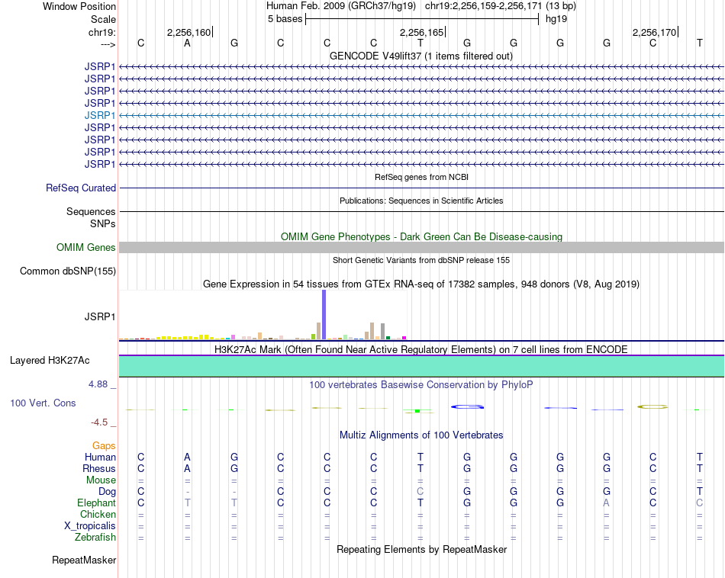Click the gray OMIM Genes bar
This screenshot has width=725, height=578.
click(x=421, y=247)
